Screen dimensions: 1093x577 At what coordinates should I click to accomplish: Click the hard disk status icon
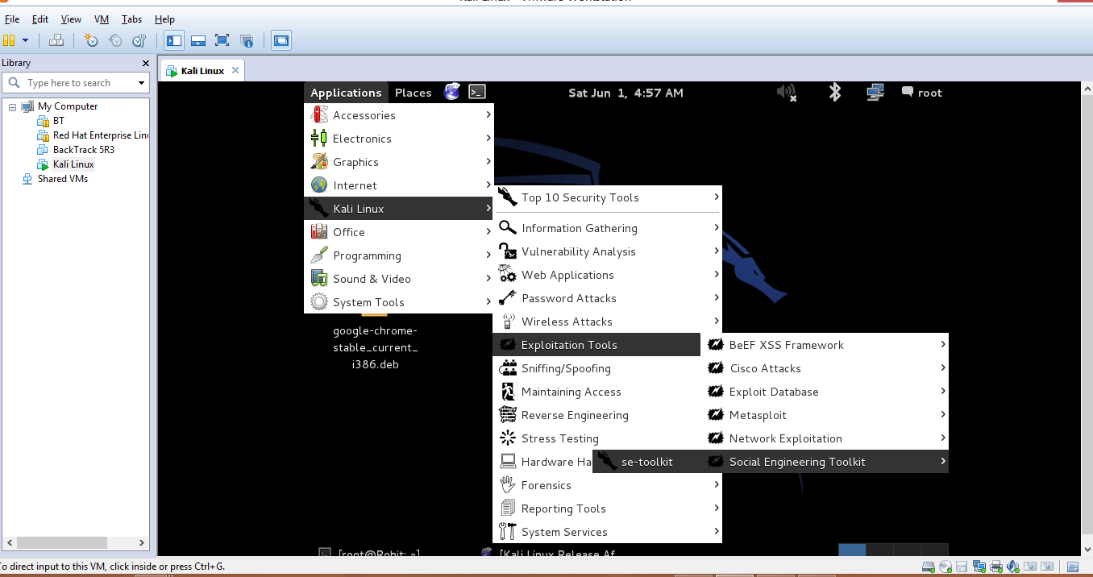929,567
